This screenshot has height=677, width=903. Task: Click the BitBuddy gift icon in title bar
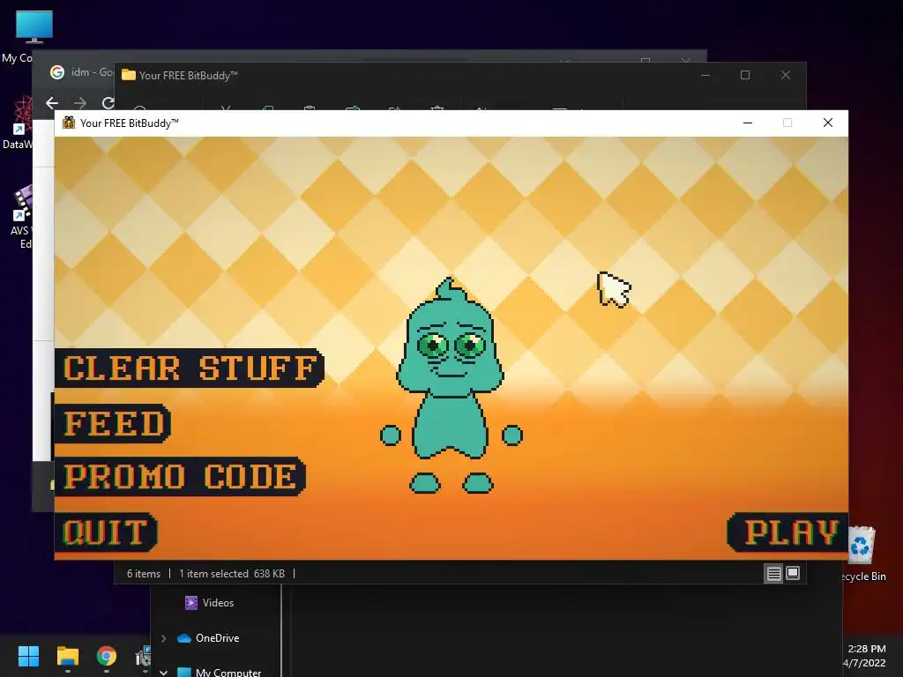pyautogui.click(x=69, y=123)
